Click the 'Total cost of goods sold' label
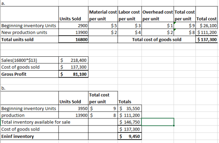This screenshot has width=219, height=143. (x=157, y=40)
